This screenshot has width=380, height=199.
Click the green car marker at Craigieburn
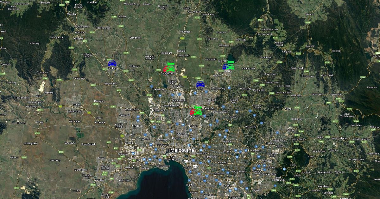171,68
